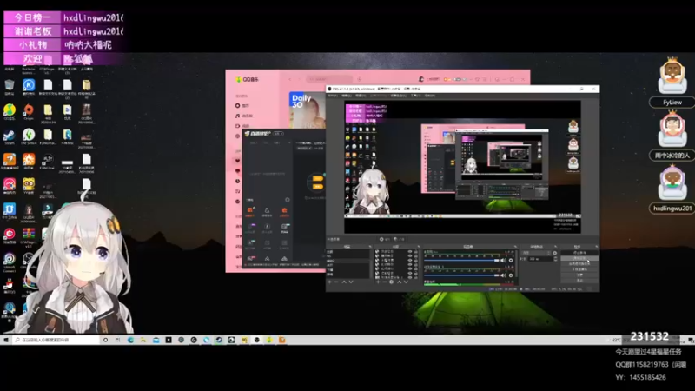Image resolution: width=695 pixels, height=391 pixels.
Task: Toggle the lower yellow switch in the accelerator window
Action: 318,187
